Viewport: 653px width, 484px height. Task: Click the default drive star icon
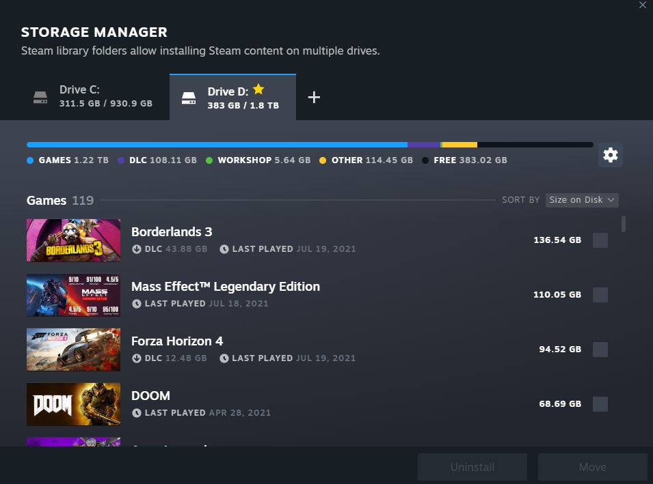(258, 89)
